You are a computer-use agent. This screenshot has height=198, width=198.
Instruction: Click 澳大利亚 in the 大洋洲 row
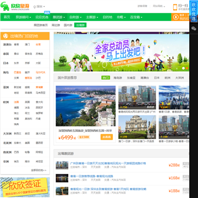(41, 134)
